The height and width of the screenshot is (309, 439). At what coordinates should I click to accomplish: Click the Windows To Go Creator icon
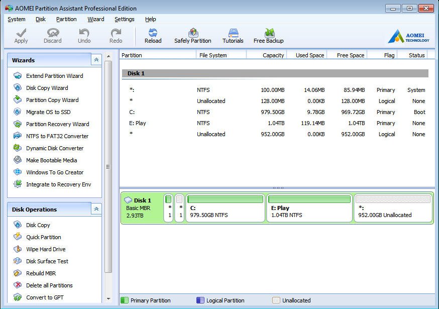tap(18, 172)
